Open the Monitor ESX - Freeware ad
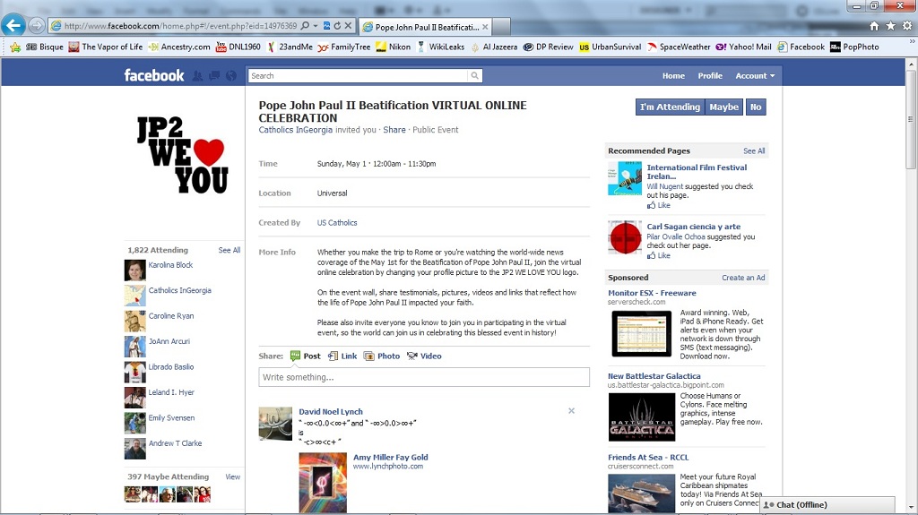918x515 pixels. point(652,293)
